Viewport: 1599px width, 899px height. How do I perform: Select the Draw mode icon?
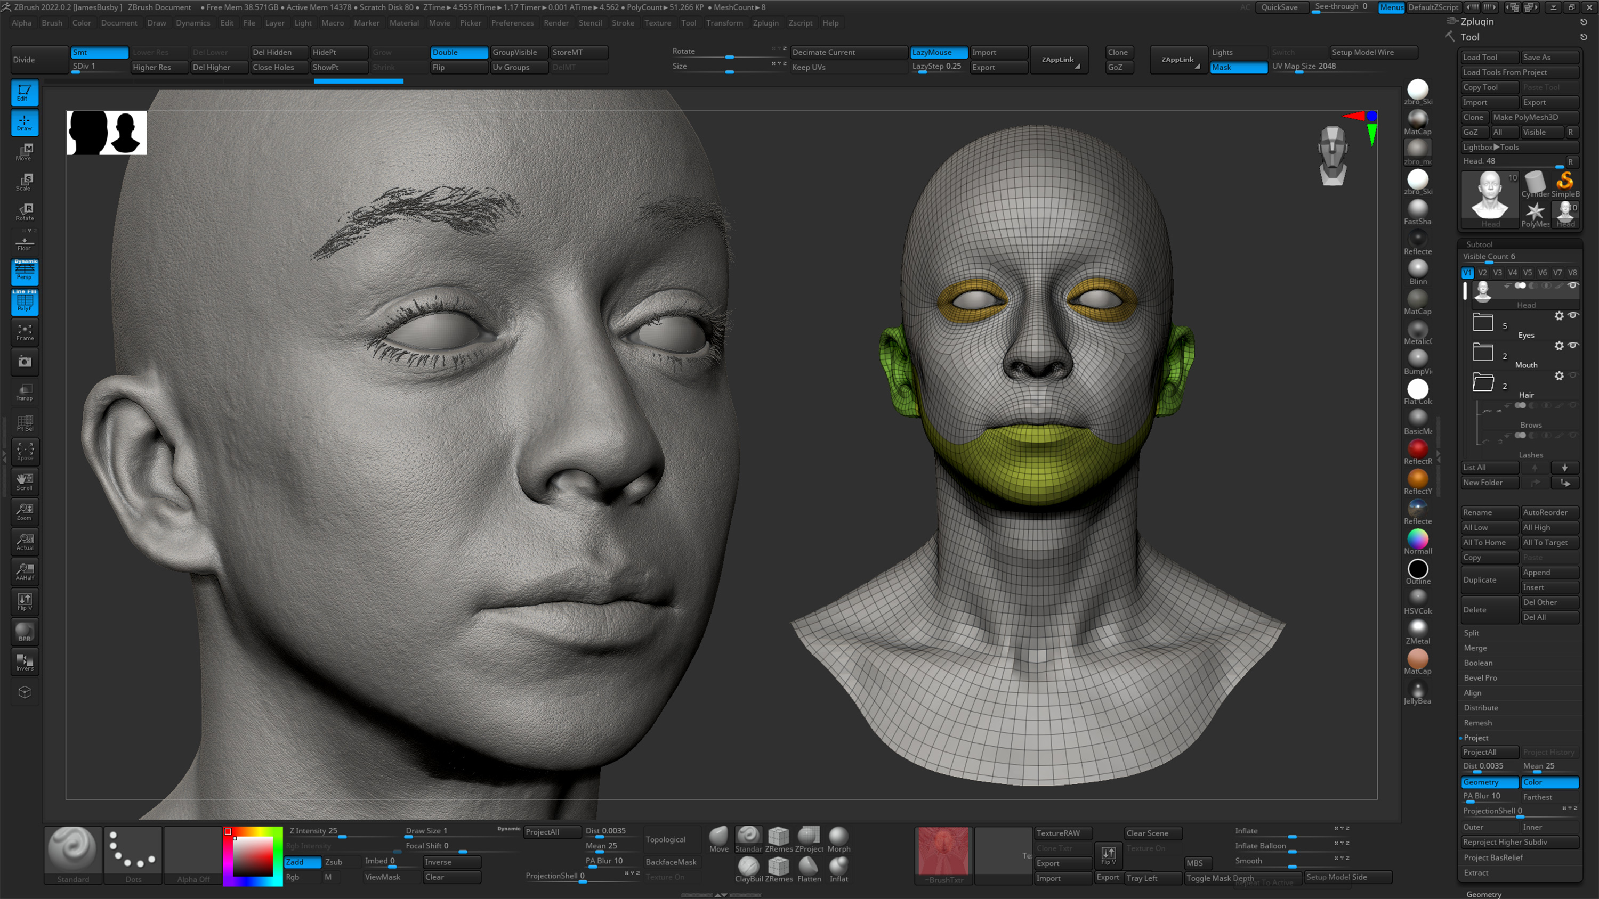pos(25,123)
